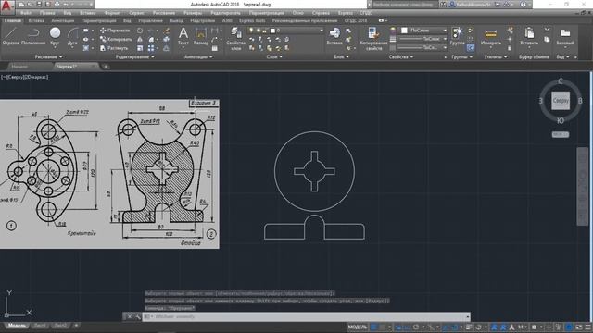
Task: Click the Вставка (Insert block) tool
Action: (x=334, y=36)
